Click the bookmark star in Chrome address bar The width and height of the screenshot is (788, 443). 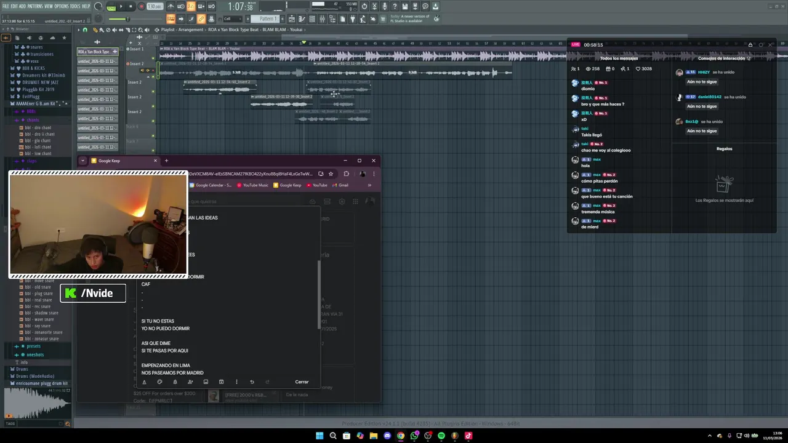click(x=331, y=174)
